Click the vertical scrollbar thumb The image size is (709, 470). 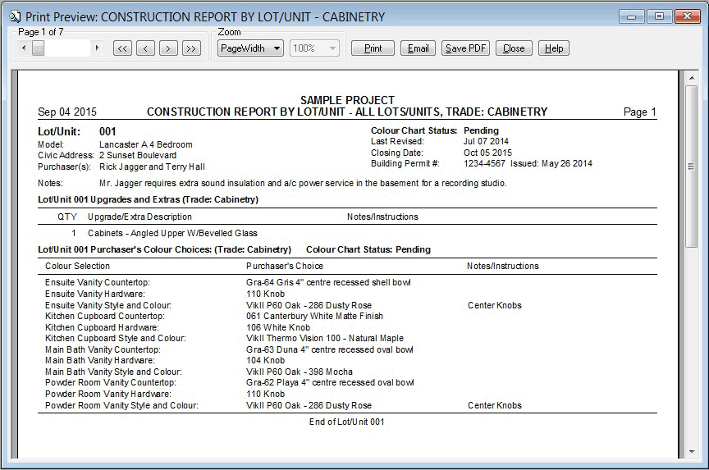coord(692,167)
